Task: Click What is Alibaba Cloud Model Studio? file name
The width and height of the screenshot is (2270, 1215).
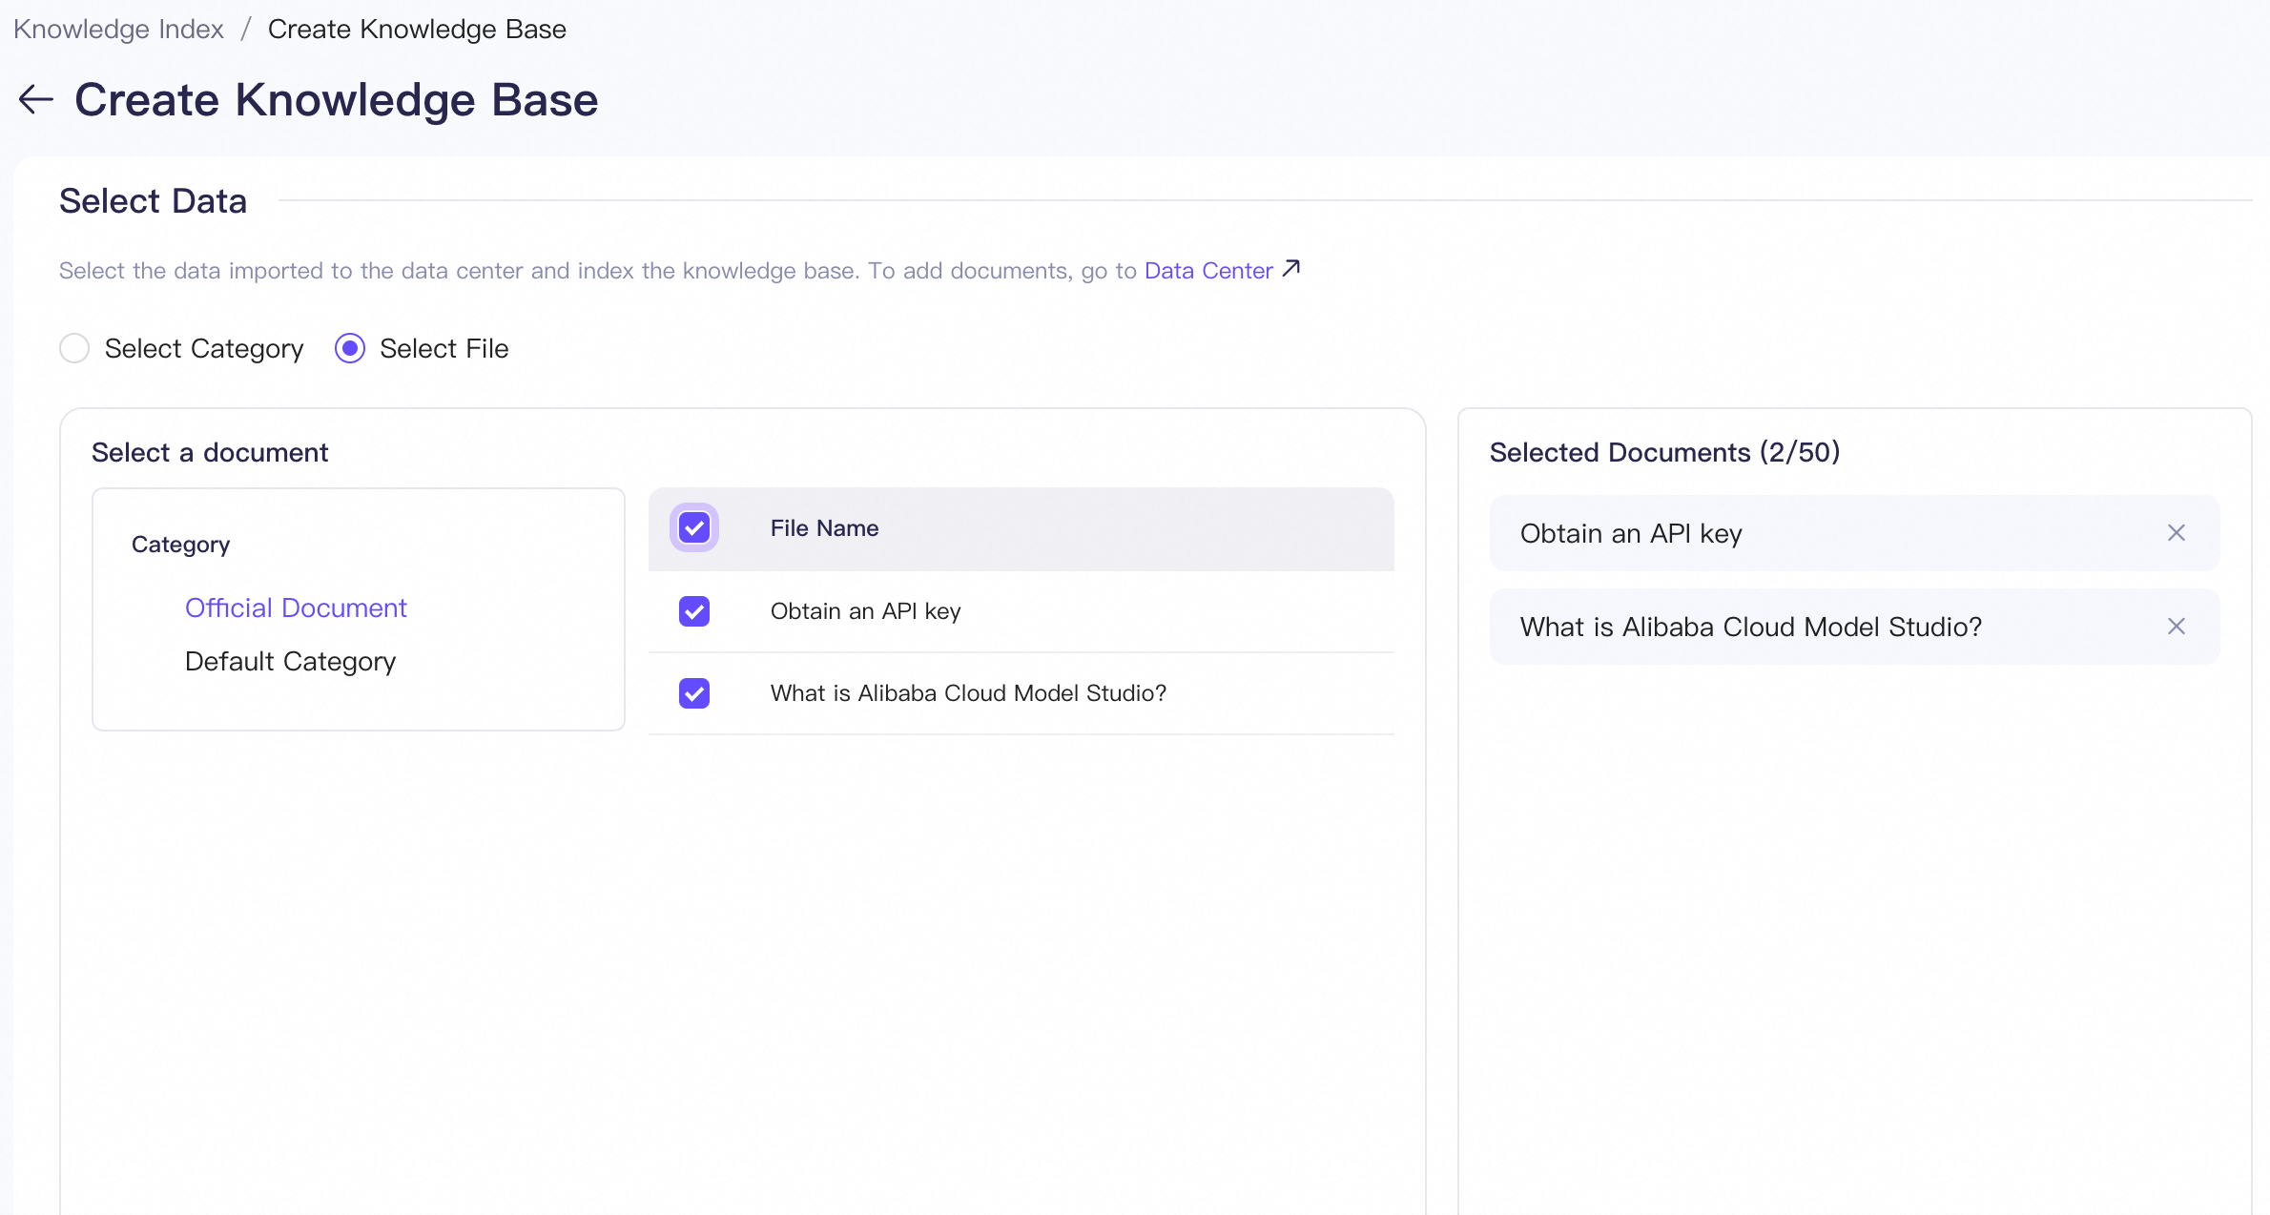Action: pos(968,693)
